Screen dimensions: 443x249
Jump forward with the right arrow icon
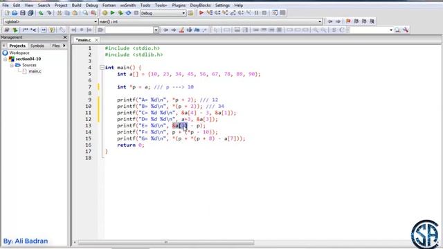(x=338, y=21)
